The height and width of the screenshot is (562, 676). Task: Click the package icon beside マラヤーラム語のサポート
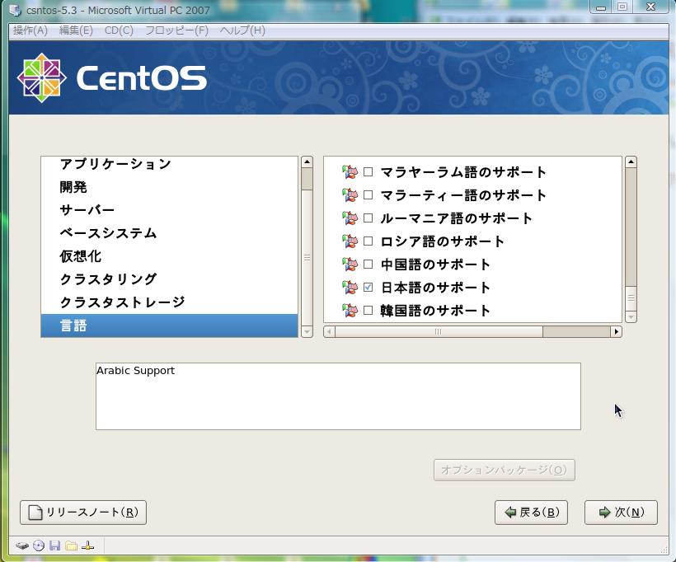click(350, 172)
